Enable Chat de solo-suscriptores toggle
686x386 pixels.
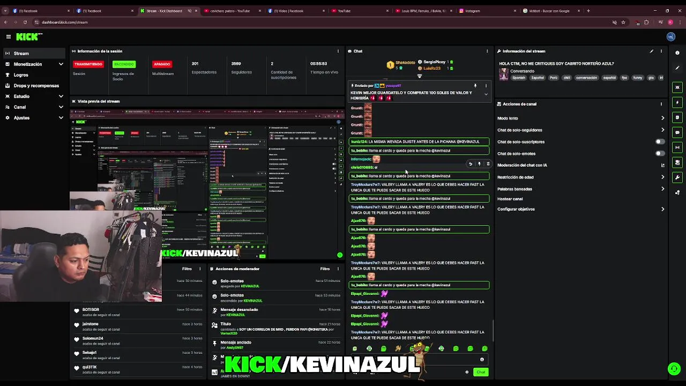pyautogui.click(x=660, y=142)
